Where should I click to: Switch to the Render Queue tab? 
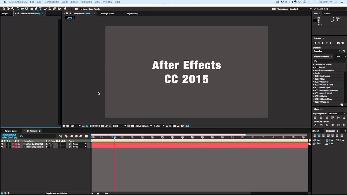click(11, 131)
